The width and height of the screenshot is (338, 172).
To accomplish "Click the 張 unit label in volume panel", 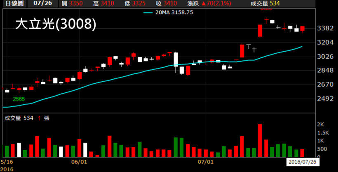I will coord(47,118).
